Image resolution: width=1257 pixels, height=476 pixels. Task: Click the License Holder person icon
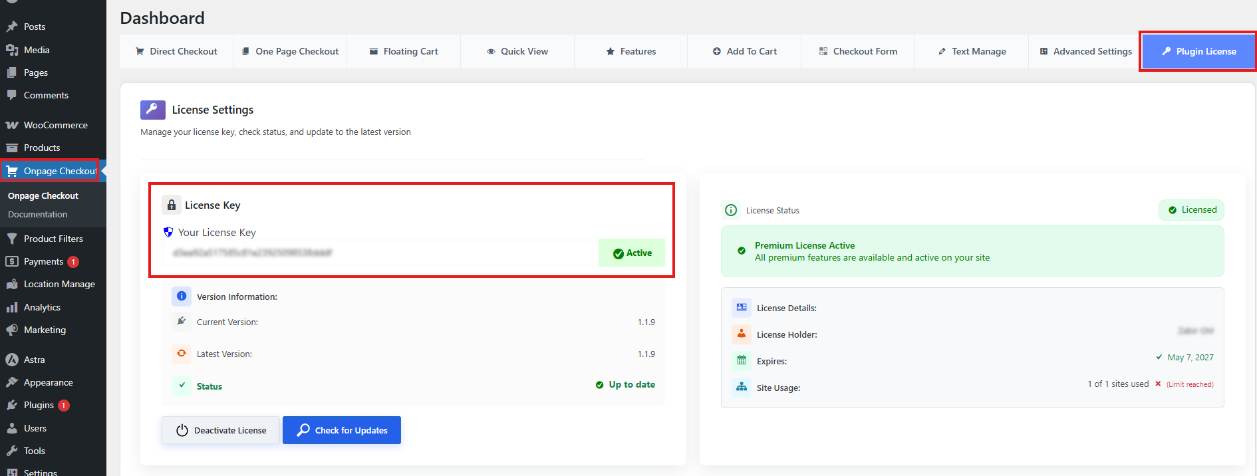coord(742,334)
